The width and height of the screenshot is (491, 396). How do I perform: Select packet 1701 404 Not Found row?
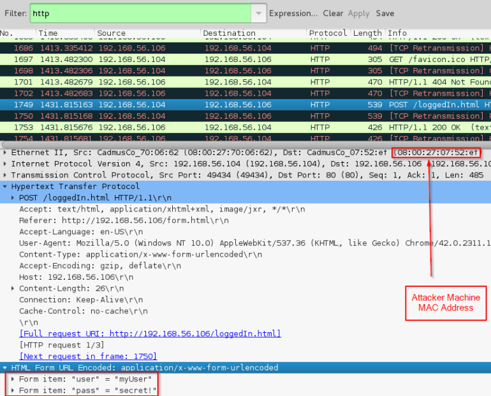246,82
